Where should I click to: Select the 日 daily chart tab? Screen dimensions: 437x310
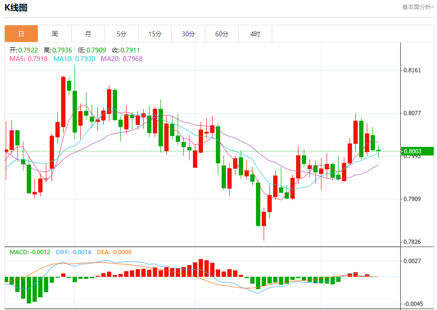(21, 34)
